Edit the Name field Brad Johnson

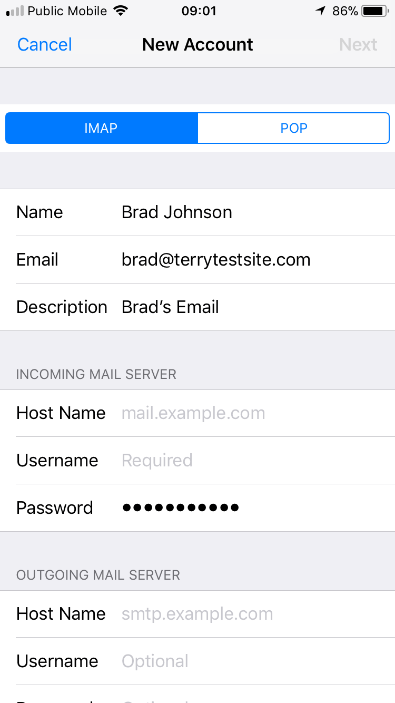click(x=197, y=212)
